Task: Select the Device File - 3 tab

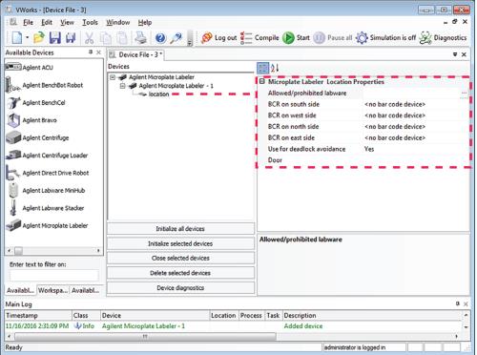Action: pyautogui.click(x=136, y=54)
